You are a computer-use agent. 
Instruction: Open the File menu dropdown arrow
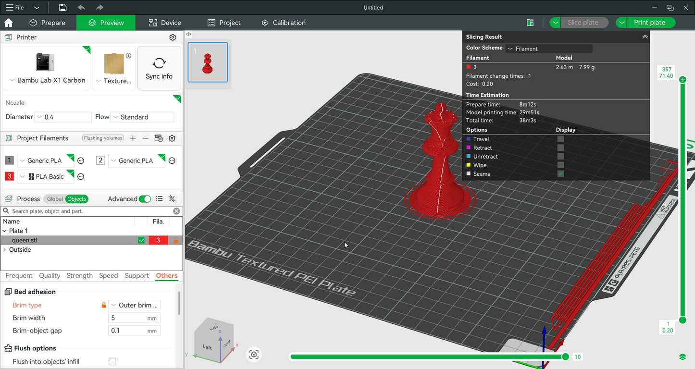[x=37, y=8]
